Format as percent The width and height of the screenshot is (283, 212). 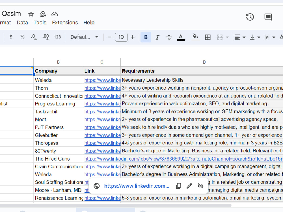click(22, 37)
